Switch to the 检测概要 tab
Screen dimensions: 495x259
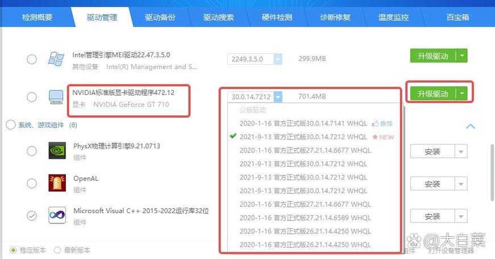click(x=37, y=17)
